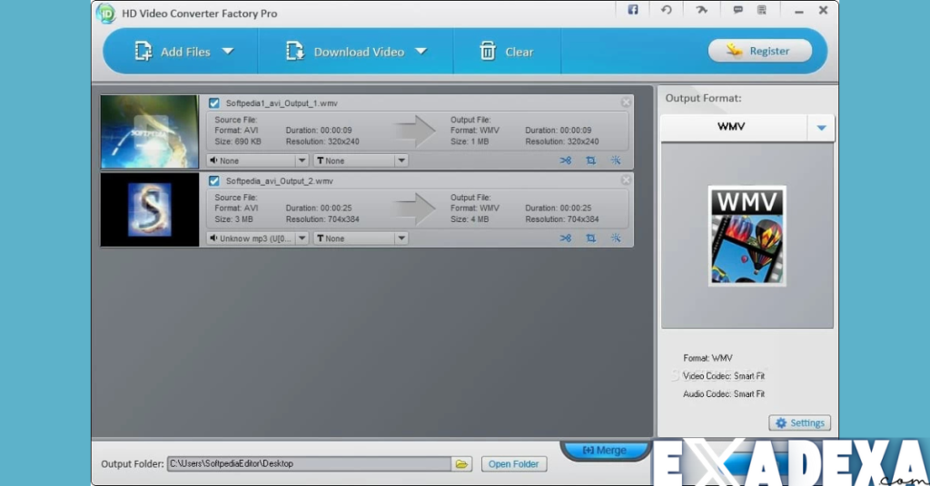
Task: Click crop icon for Softpedia_avi_Output_2.wmv
Action: click(x=590, y=238)
